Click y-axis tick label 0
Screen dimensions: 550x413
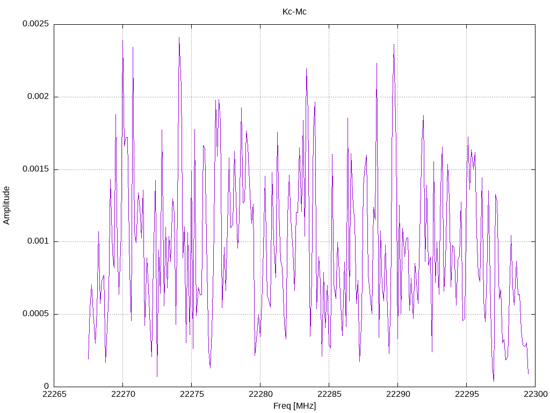[x=46, y=386]
